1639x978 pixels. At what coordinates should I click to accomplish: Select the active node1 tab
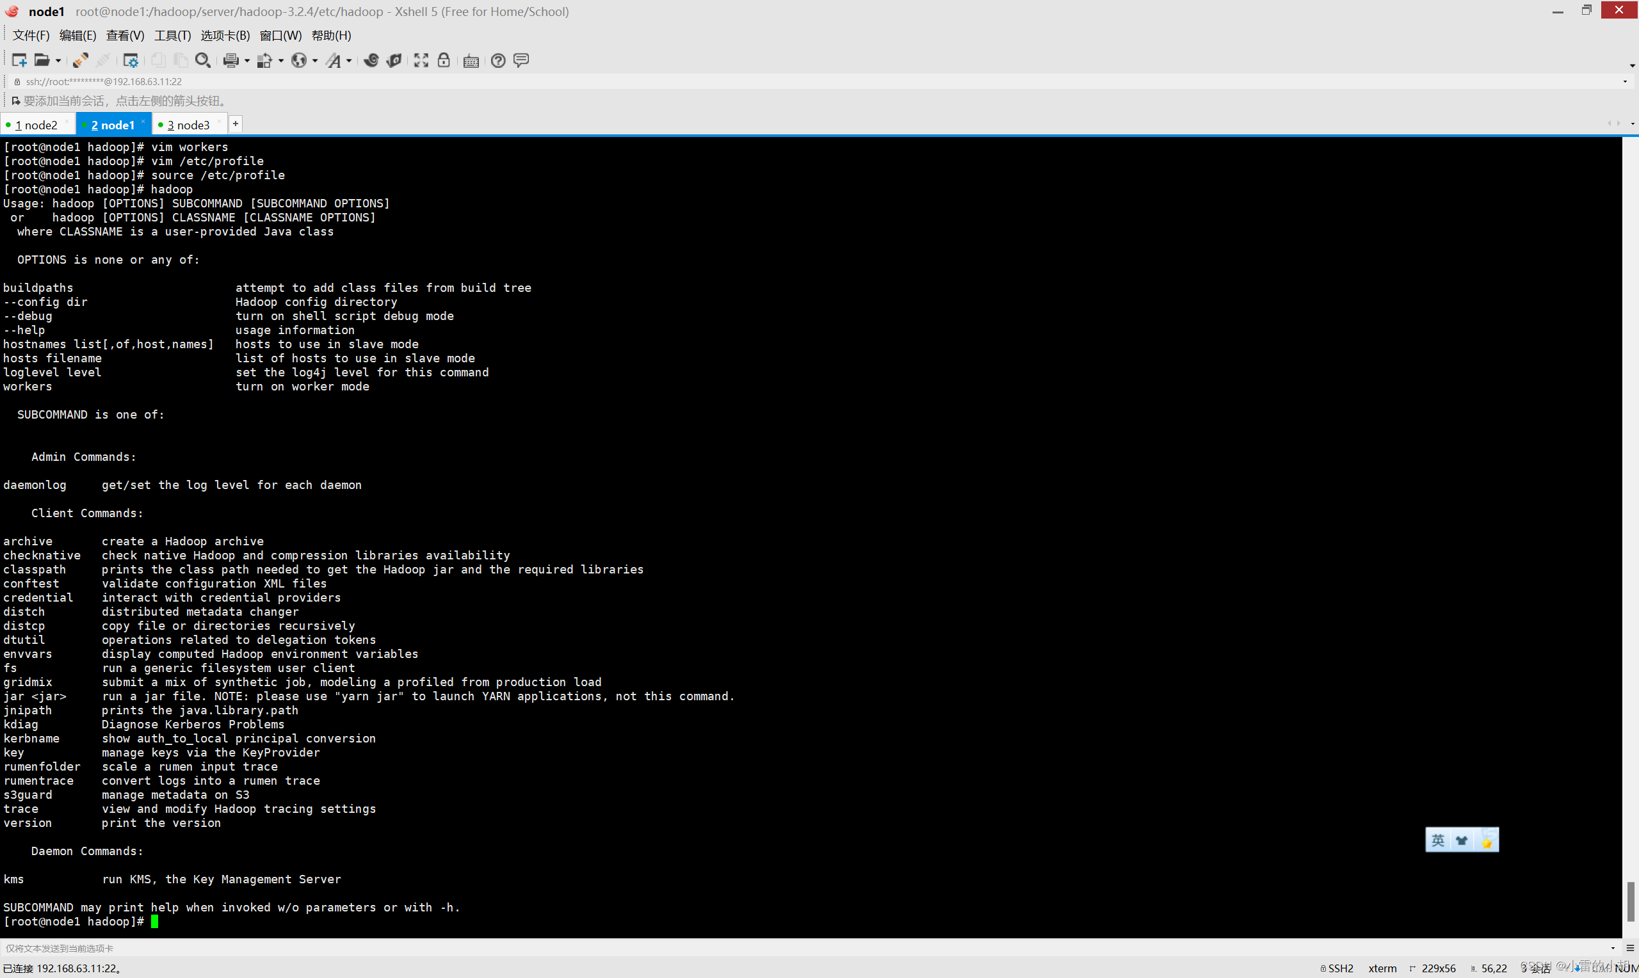tap(113, 125)
